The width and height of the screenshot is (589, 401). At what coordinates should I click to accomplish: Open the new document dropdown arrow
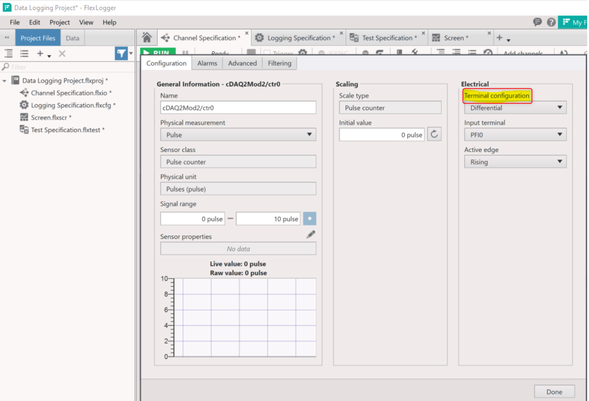(508, 40)
